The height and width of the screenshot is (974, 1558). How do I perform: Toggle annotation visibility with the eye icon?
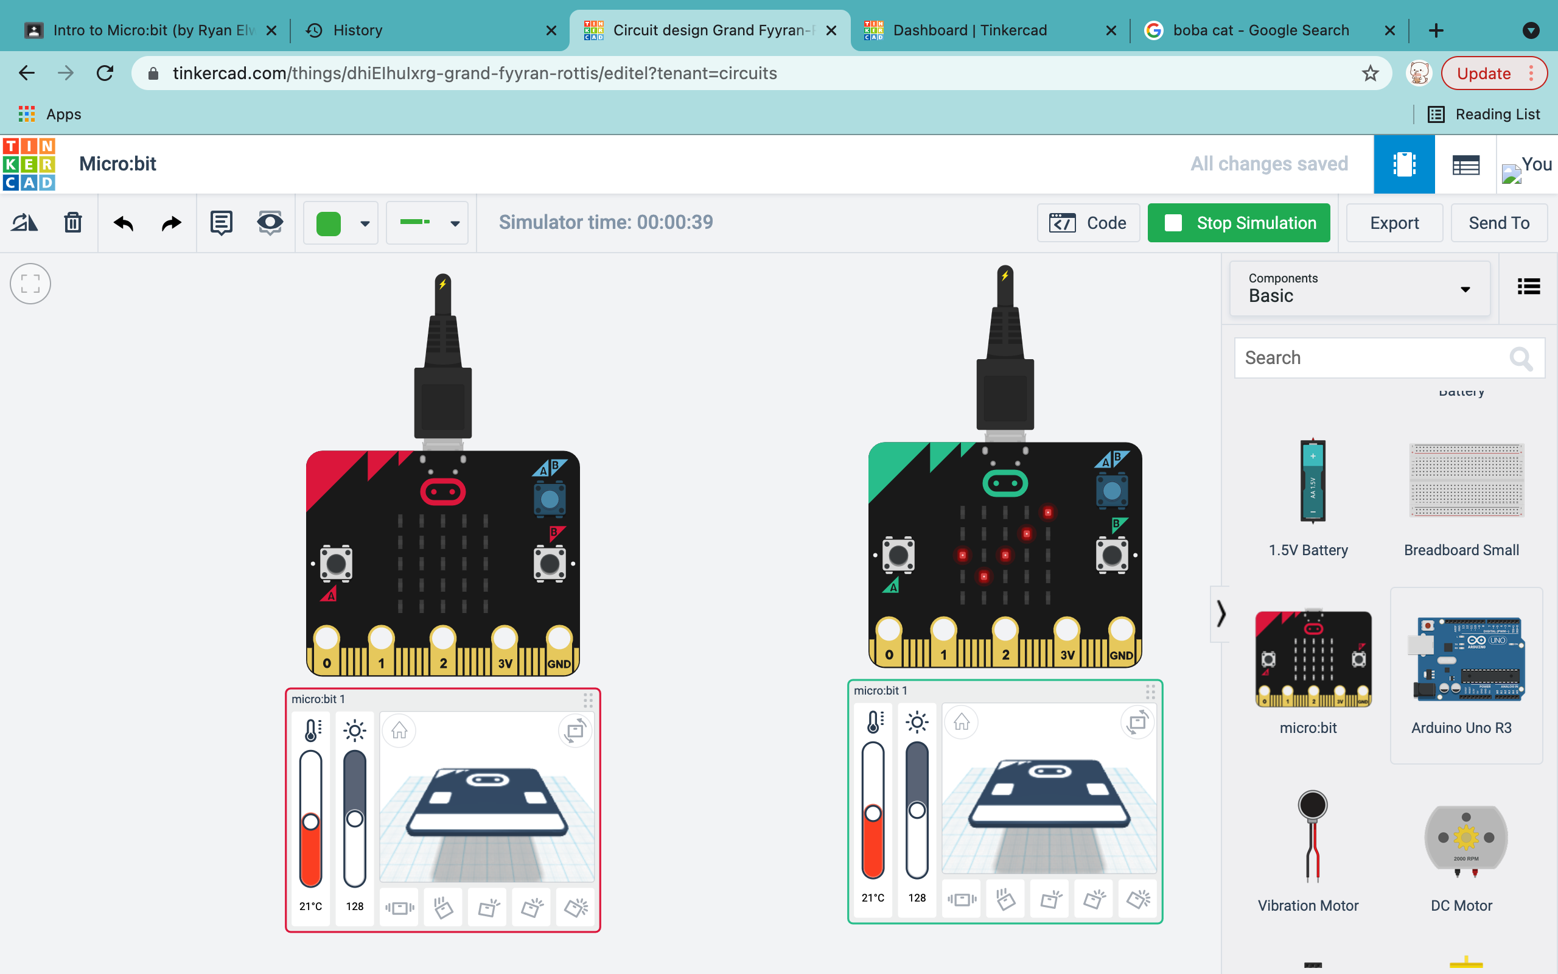click(270, 223)
